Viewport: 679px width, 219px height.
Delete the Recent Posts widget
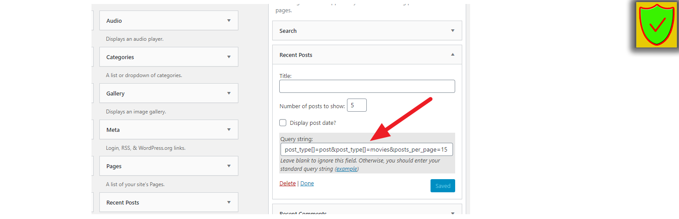[288, 184]
